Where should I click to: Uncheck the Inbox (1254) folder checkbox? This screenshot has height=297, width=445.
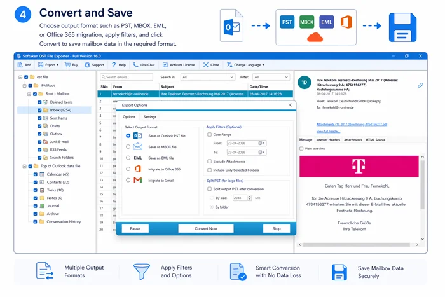tap(39, 110)
